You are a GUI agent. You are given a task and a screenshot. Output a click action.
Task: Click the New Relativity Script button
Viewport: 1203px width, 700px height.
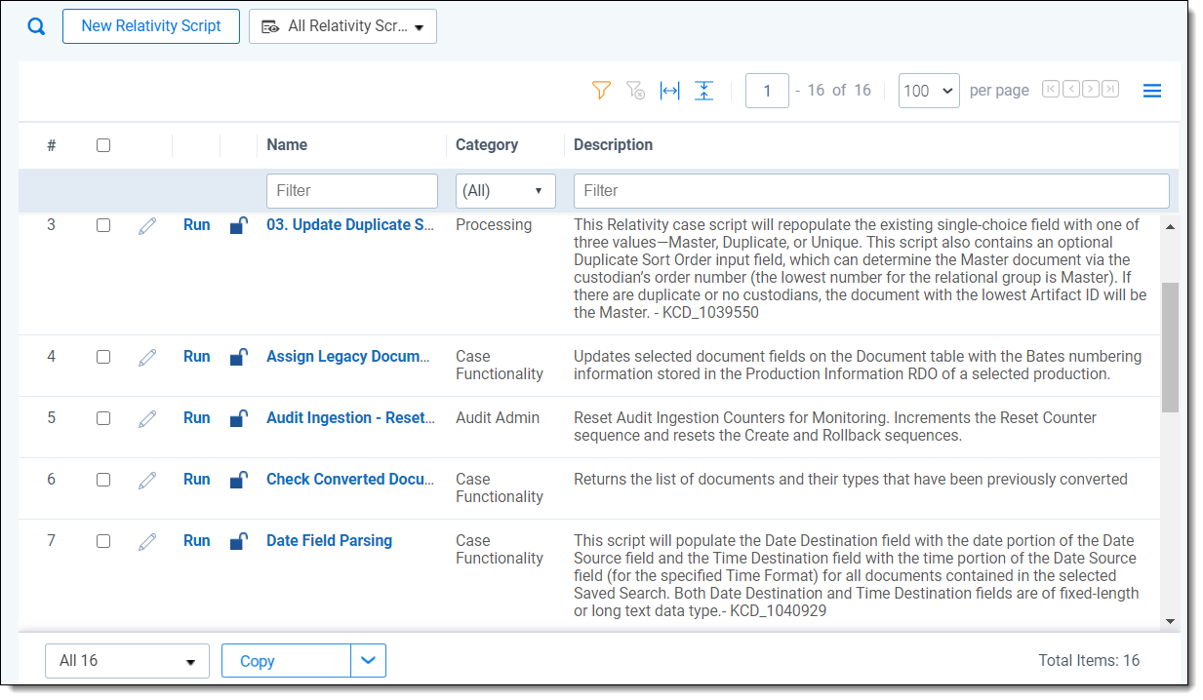(x=151, y=26)
